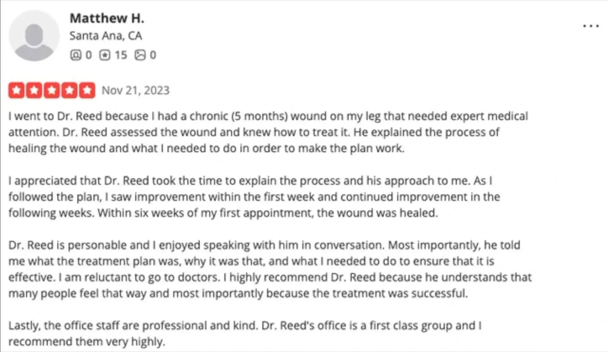
Task: Click the fifth red rating star
Action: [87, 91]
